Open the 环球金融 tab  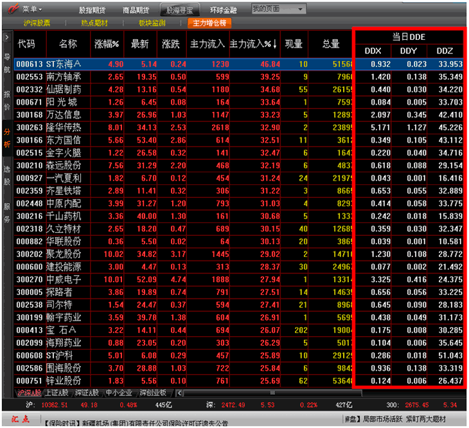click(223, 10)
